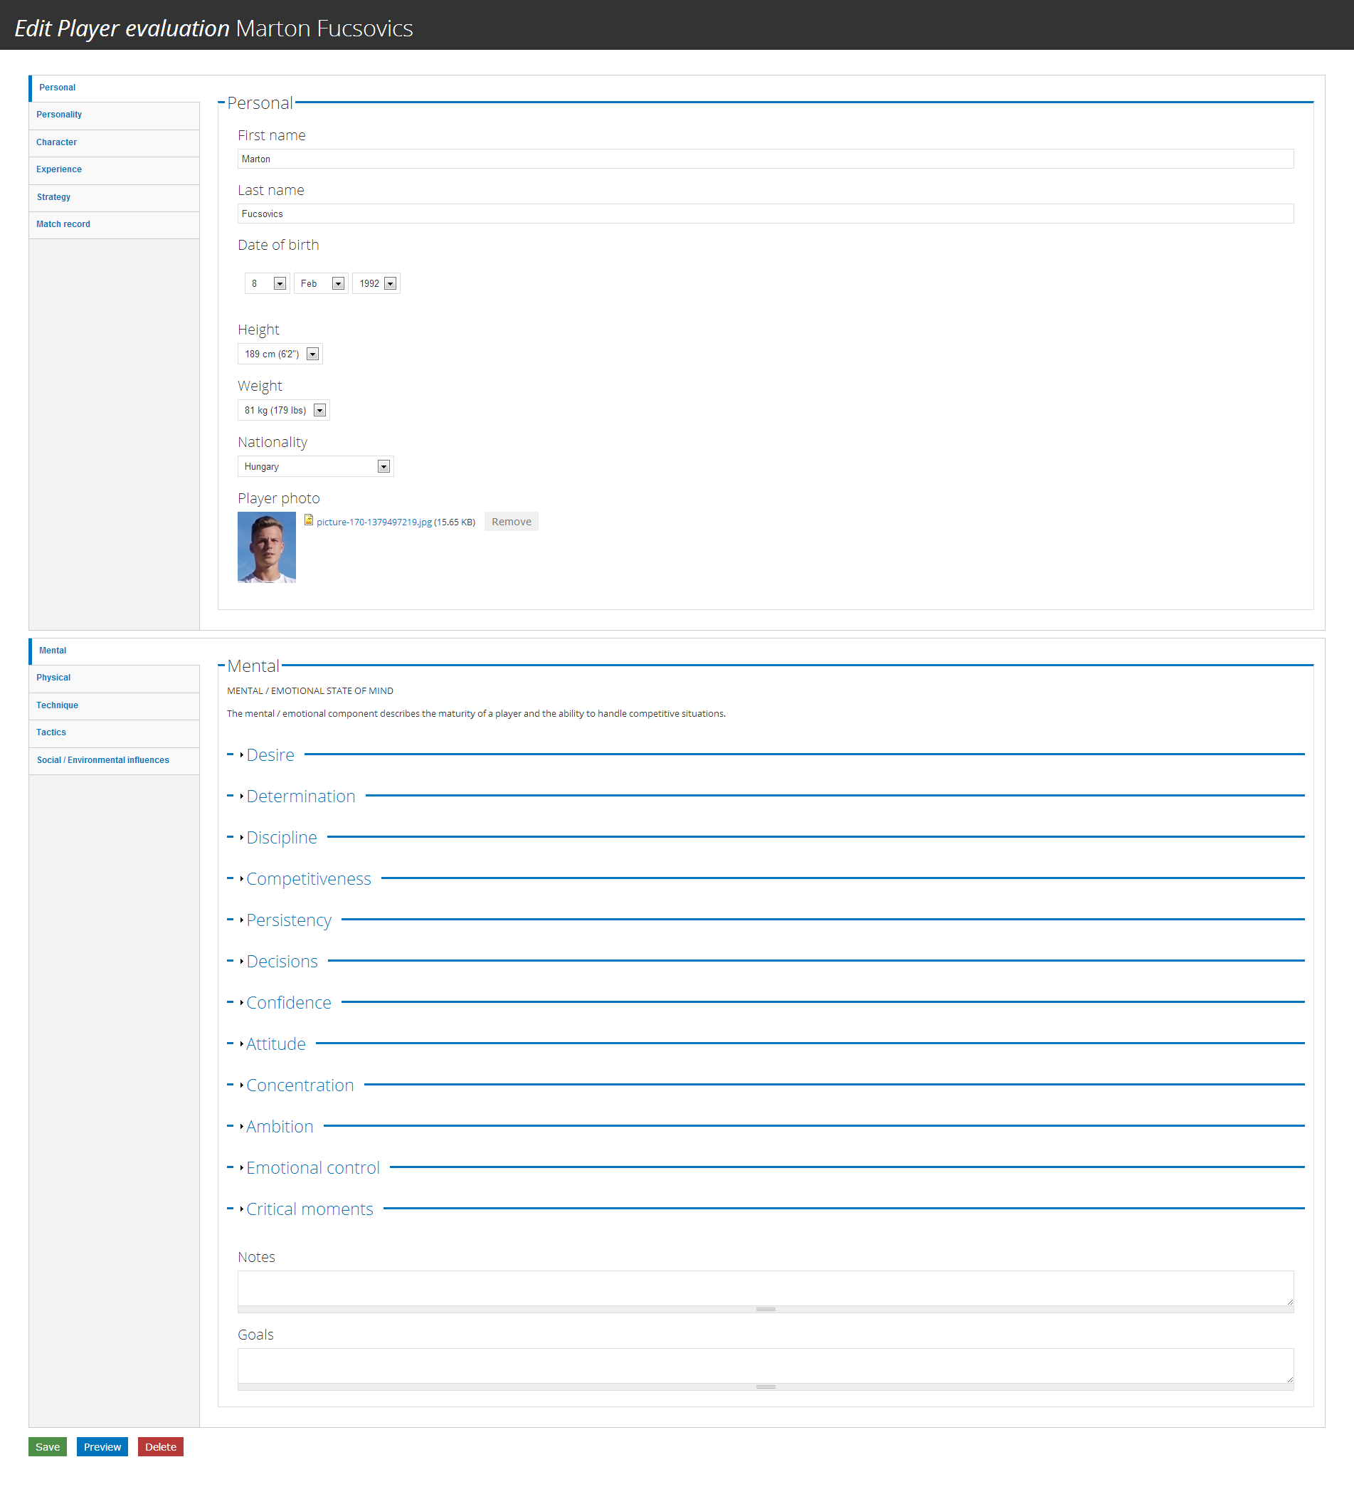Delete the player evaluation
Viewport: 1354px width, 1504px height.
click(161, 1448)
